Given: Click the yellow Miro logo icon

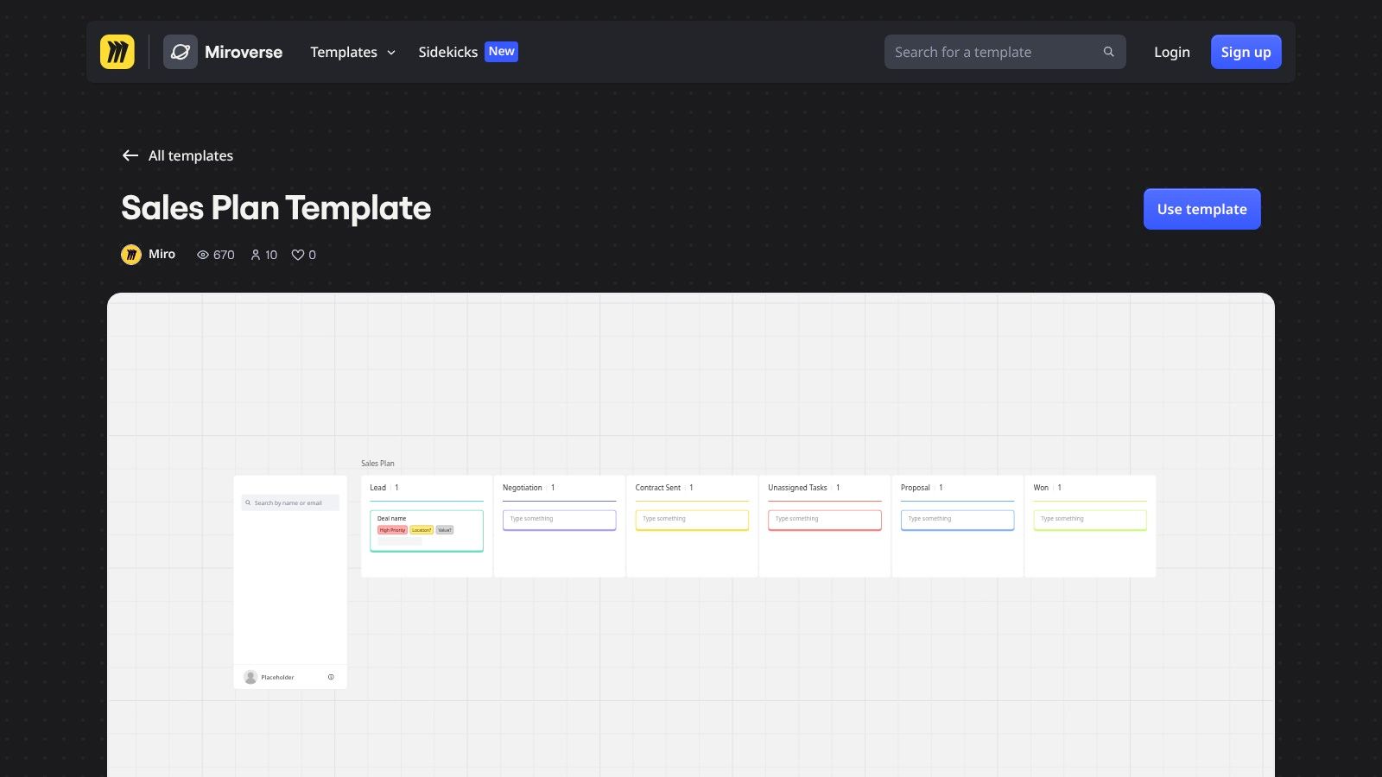Looking at the screenshot, I should pos(117,52).
